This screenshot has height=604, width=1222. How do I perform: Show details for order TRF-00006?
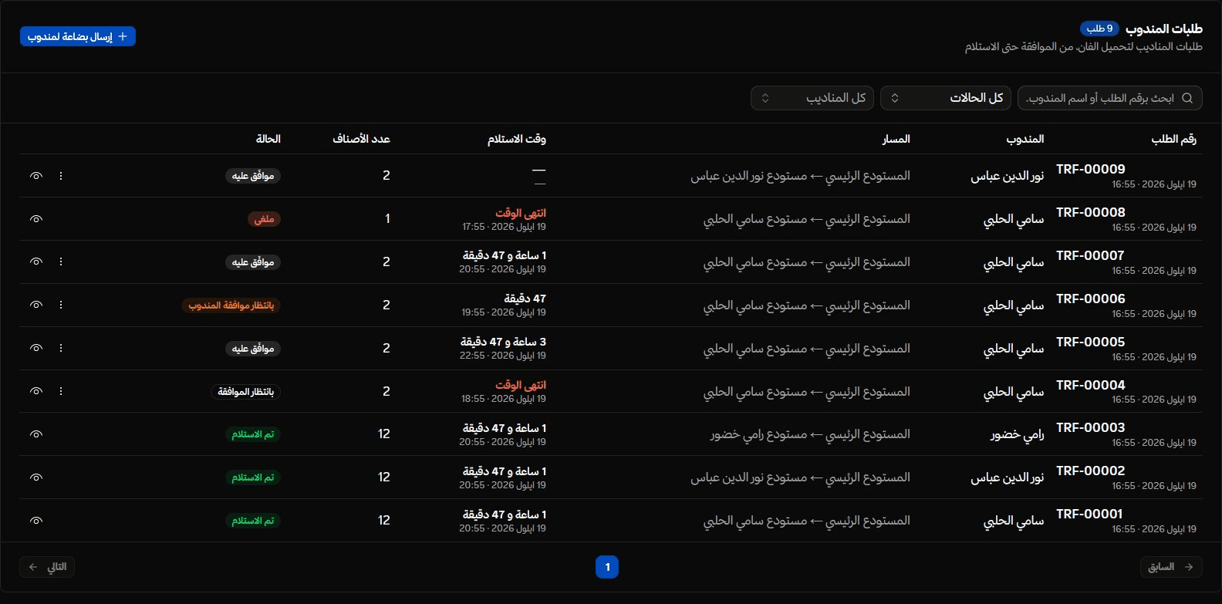(35, 305)
